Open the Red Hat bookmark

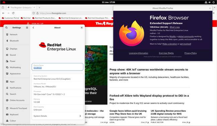tap(25, 18)
